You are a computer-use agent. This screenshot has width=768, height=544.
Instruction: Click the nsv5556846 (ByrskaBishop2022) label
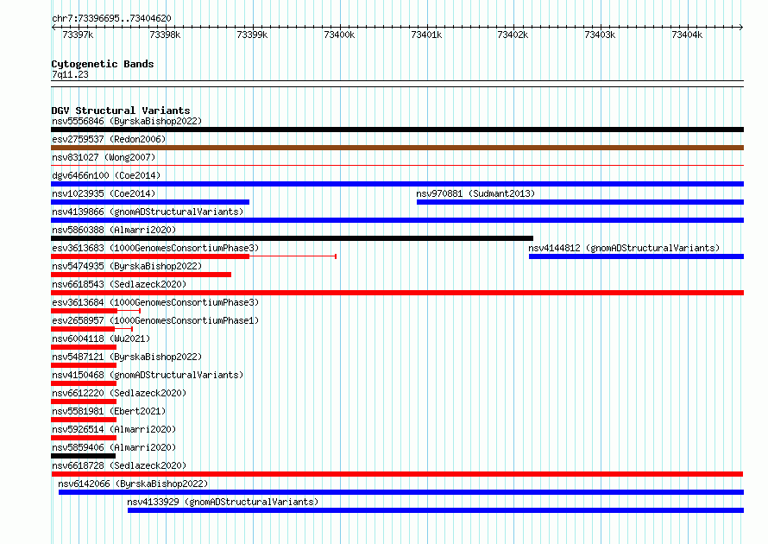(127, 121)
